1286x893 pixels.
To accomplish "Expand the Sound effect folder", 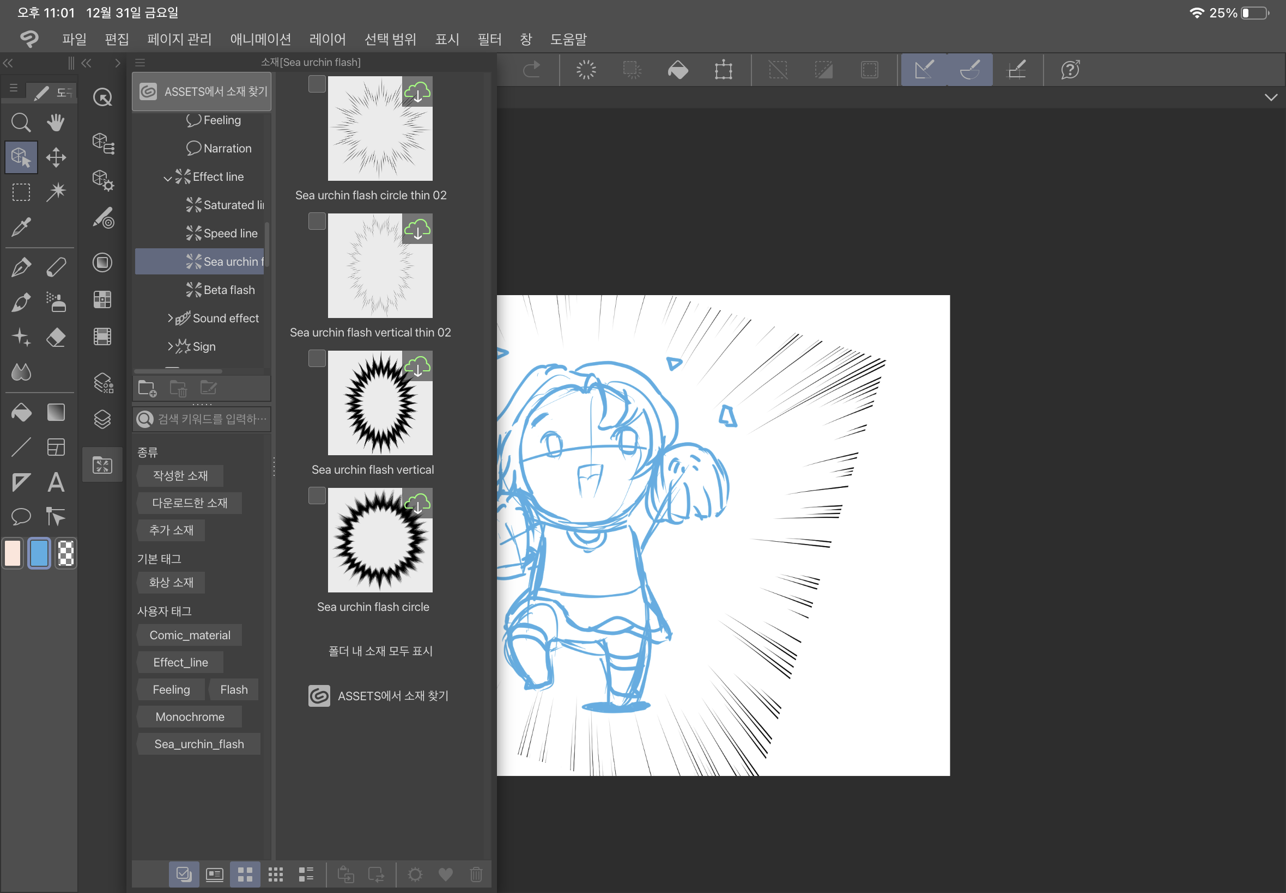I will tap(170, 318).
